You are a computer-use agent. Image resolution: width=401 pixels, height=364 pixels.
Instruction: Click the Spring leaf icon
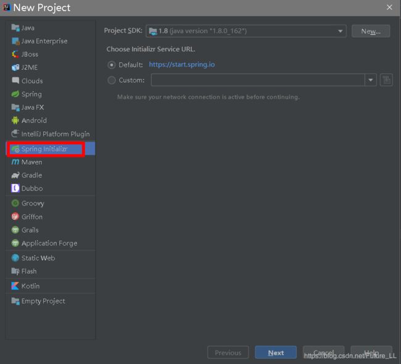[15, 94]
